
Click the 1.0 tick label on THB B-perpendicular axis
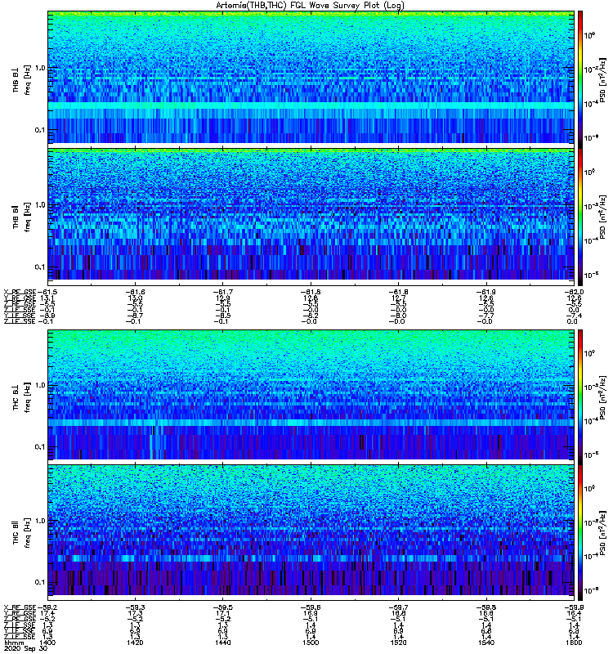(x=40, y=68)
